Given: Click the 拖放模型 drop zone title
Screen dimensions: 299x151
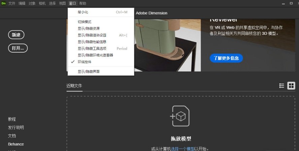Looking at the screenshot, I should 181,139.
